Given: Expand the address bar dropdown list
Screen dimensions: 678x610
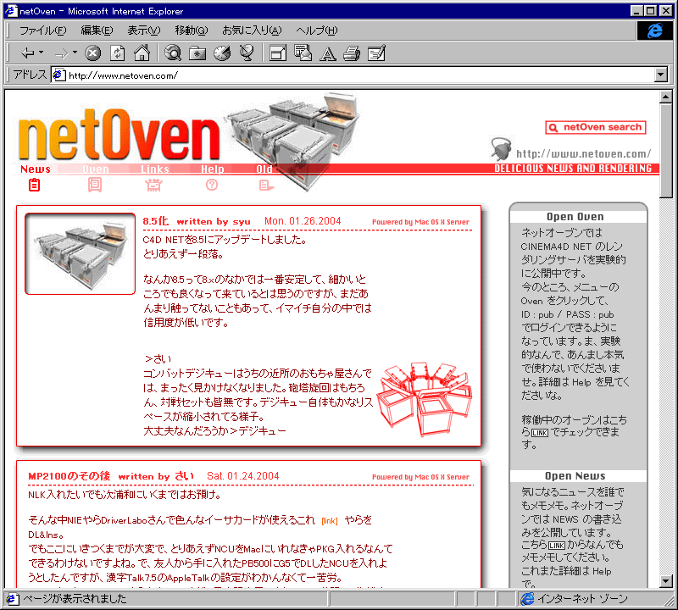Looking at the screenshot, I should click(x=661, y=75).
